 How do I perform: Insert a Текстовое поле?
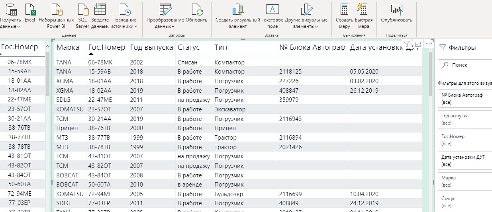[x=272, y=15]
